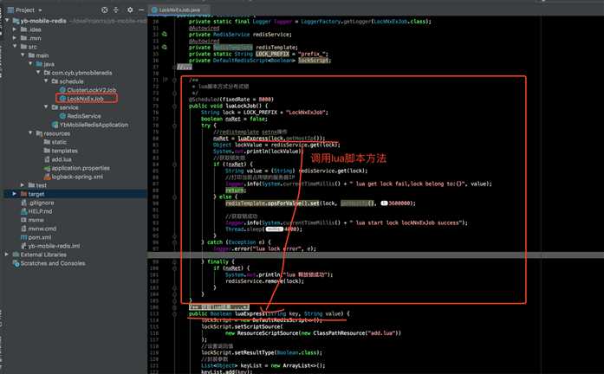
Task: Open ClusterLockV2Job in the project tree
Action: tap(92, 90)
